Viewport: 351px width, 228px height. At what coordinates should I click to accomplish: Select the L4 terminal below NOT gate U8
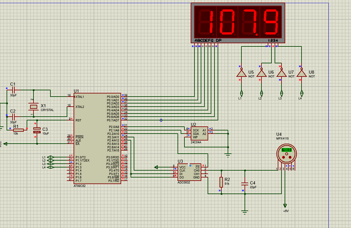click(302, 93)
